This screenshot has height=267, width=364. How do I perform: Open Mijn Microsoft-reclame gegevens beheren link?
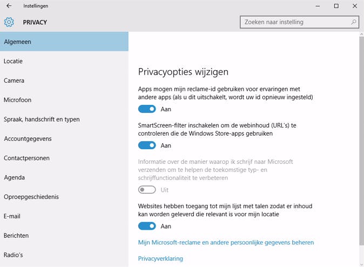(x=226, y=243)
